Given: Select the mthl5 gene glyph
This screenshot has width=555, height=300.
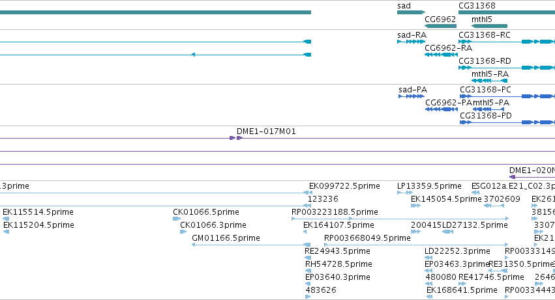Looking at the screenshot, I should (x=489, y=26).
